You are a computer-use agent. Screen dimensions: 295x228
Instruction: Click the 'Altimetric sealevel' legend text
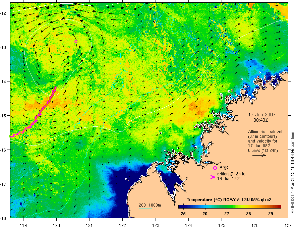(x=265, y=132)
